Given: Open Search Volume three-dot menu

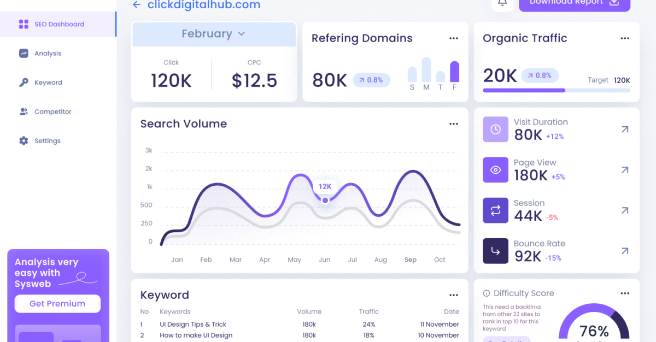Looking at the screenshot, I should pos(453,124).
